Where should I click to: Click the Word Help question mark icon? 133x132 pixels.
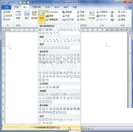tap(130, 7)
